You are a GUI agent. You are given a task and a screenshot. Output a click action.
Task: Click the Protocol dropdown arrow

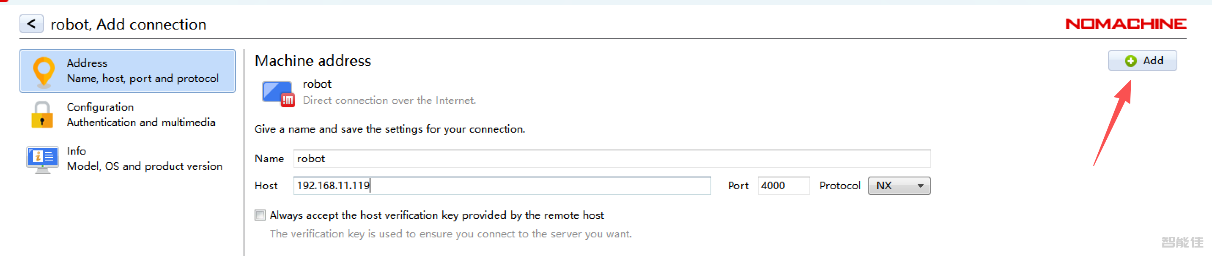click(920, 185)
